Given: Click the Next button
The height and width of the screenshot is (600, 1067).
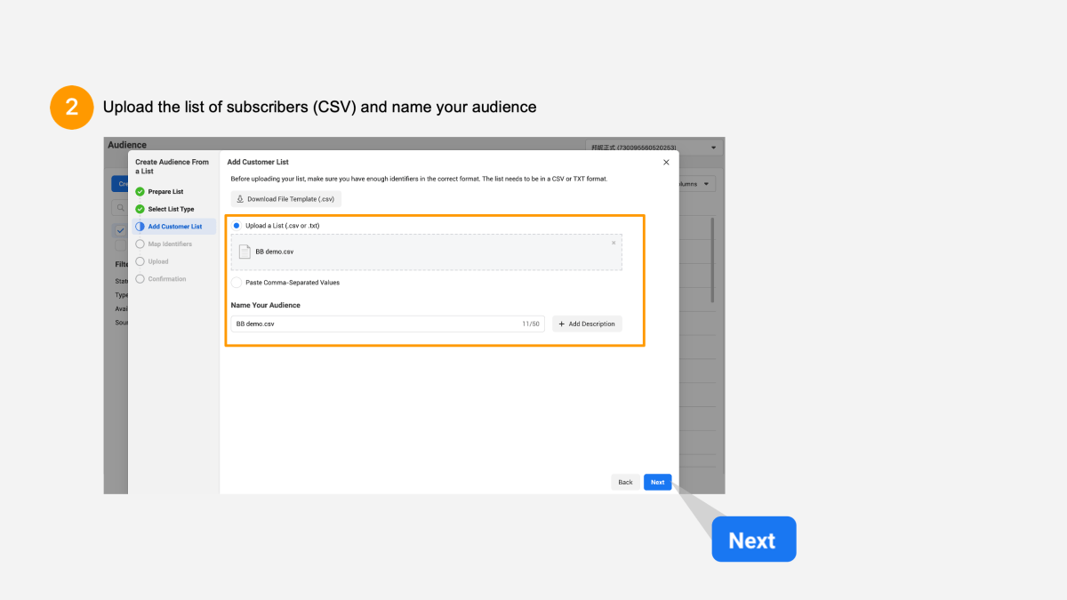Looking at the screenshot, I should 657,482.
